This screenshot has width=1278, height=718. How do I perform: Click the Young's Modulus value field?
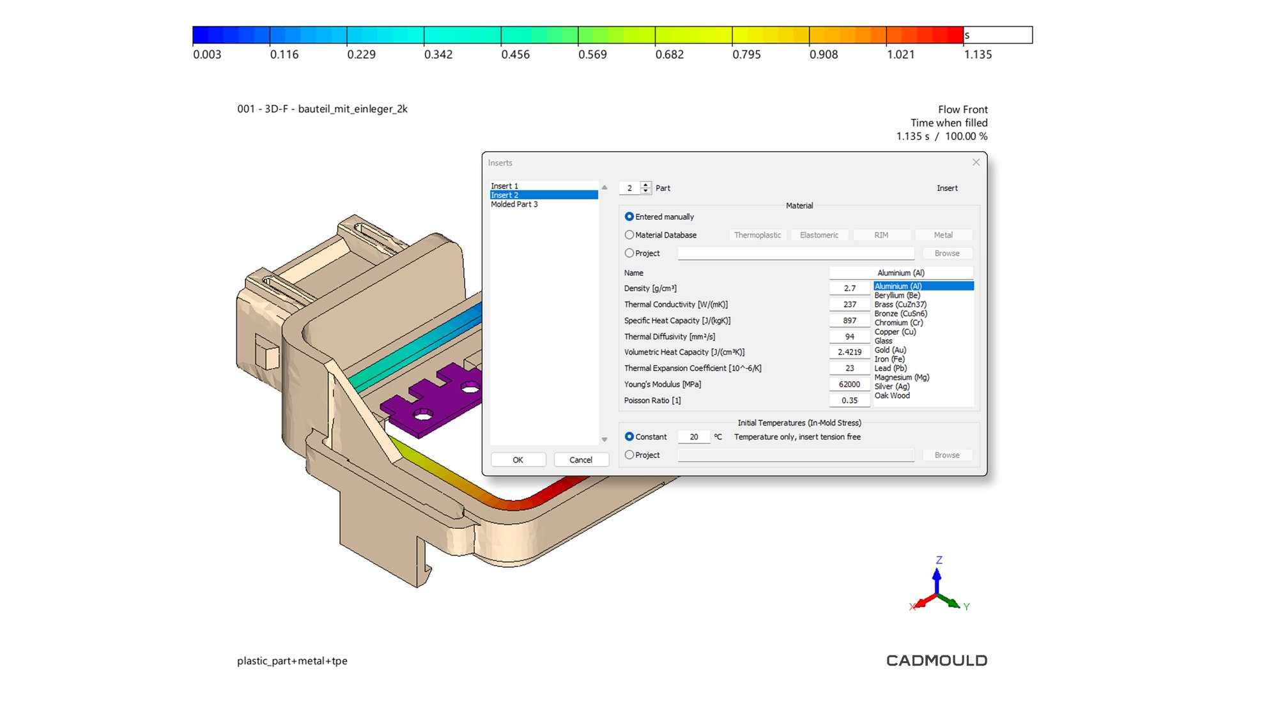[849, 384]
